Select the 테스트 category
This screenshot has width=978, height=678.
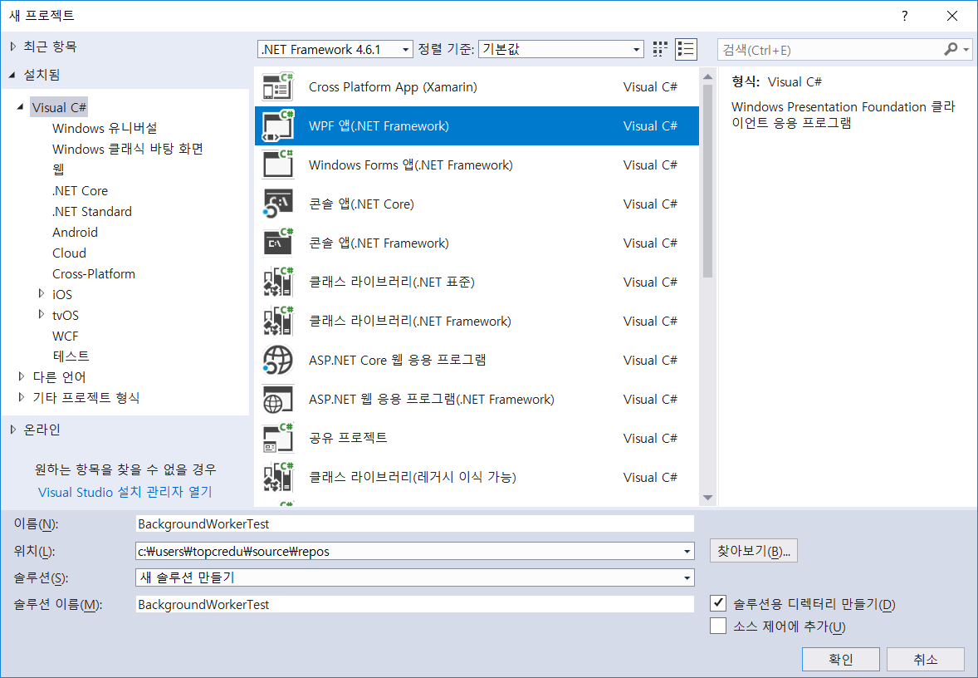71,356
